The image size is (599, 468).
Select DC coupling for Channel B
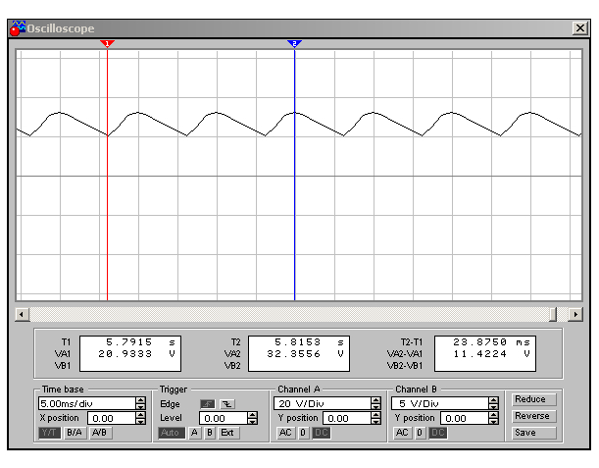pyautogui.click(x=437, y=433)
